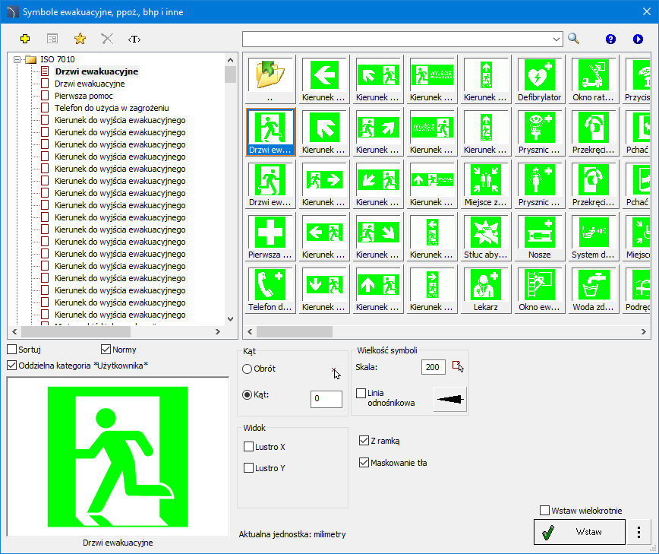Select Telefon do użycia w zagrożeniu item

[111, 108]
